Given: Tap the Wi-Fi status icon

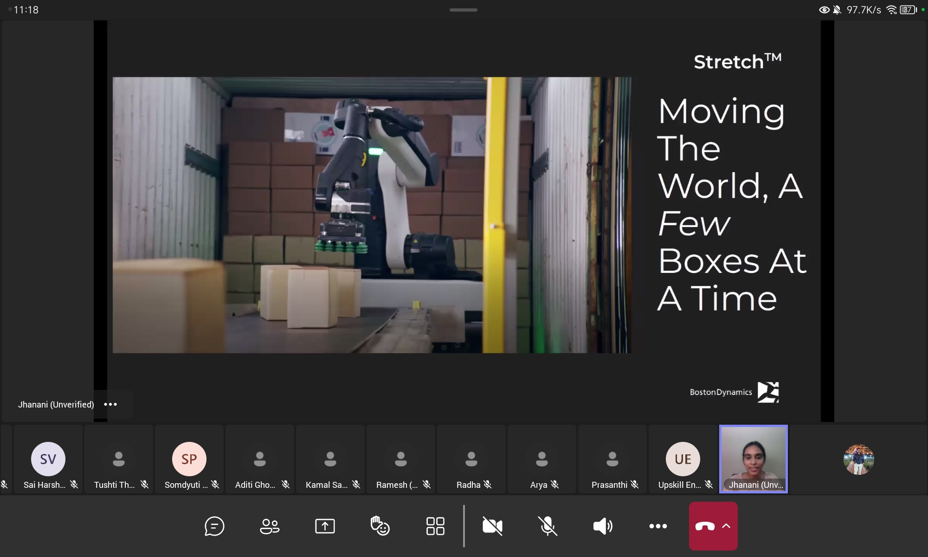Looking at the screenshot, I should pos(891,10).
